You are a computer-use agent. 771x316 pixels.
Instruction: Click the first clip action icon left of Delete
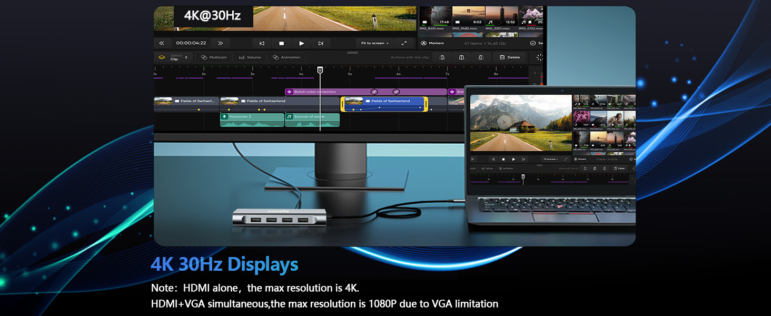442,57
